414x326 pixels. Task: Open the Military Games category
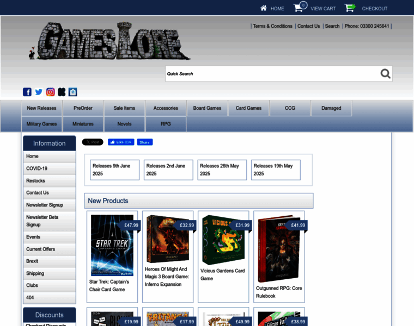(x=41, y=124)
